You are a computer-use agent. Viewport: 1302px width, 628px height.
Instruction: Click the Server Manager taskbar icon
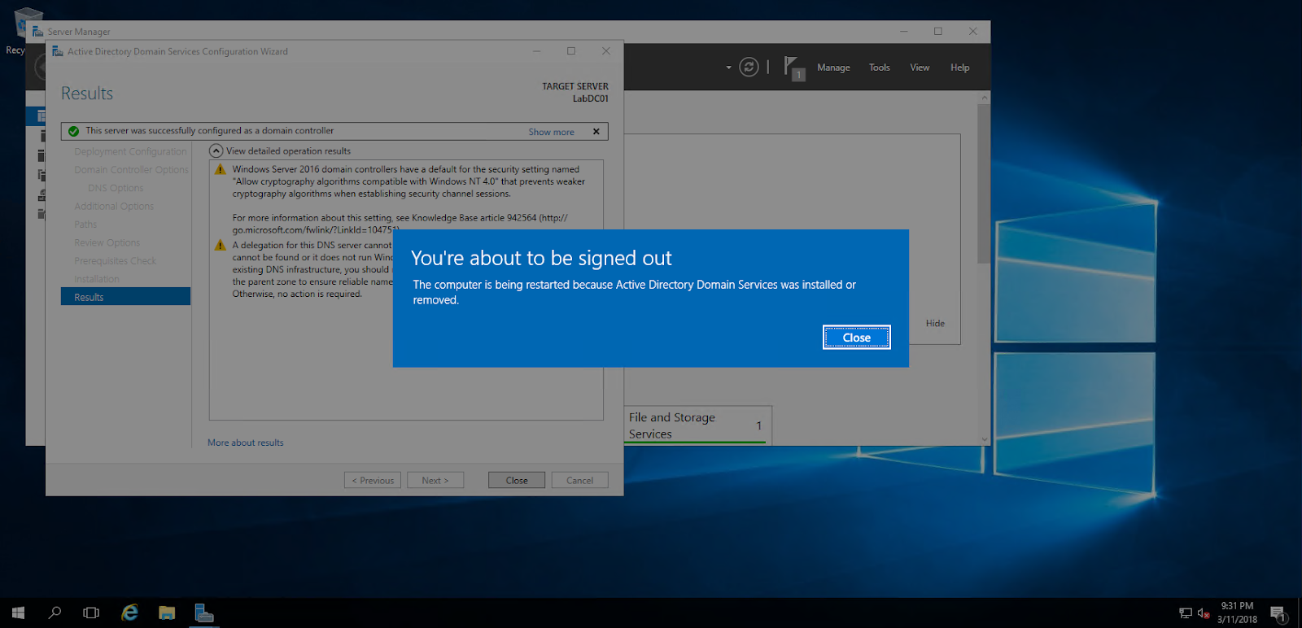click(x=204, y=613)
